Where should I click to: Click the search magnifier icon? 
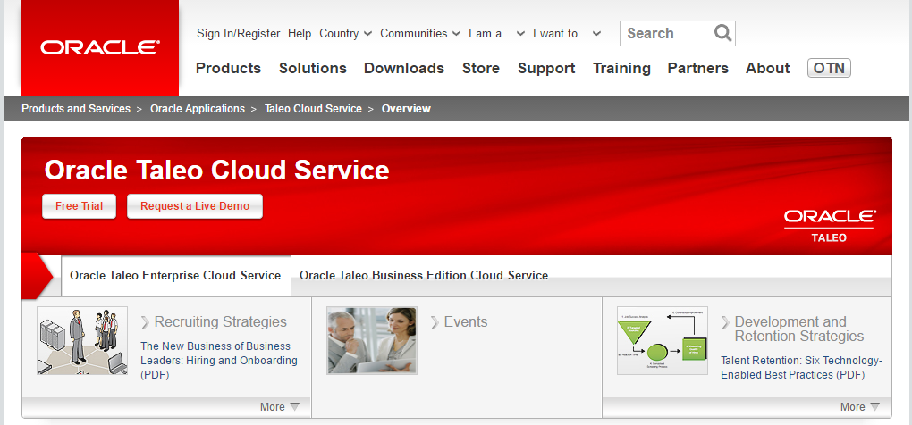coord(722,33)
